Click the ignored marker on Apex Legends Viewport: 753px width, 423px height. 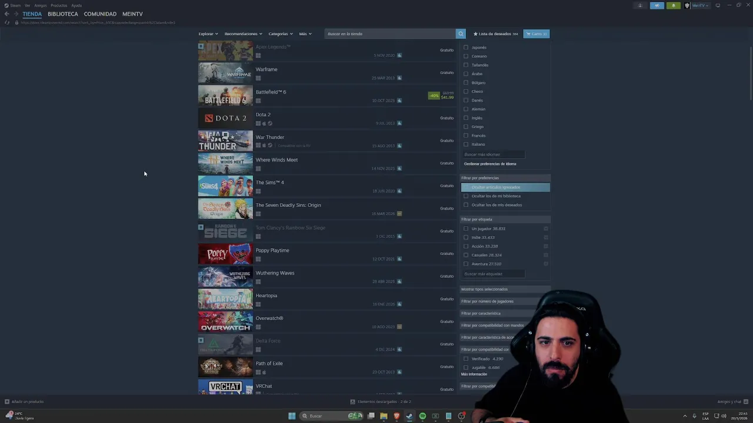click(x=201, y=46)
